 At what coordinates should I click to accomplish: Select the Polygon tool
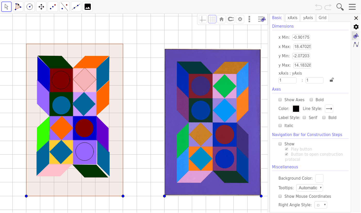click(x=18, y=7)
